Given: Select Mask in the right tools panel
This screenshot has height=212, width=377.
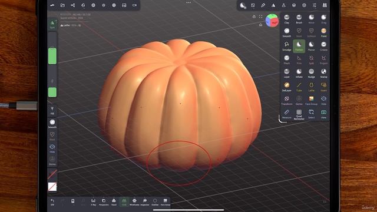Looking at the screenshot, I should 299,32.
